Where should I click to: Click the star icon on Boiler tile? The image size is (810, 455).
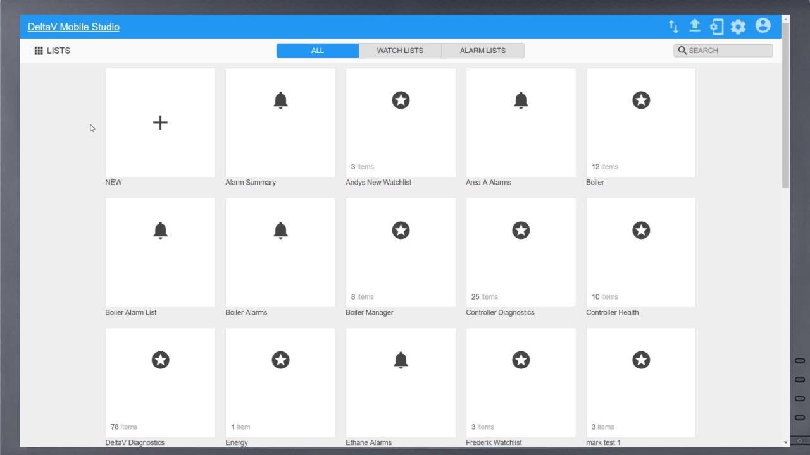tap(641, 100)
